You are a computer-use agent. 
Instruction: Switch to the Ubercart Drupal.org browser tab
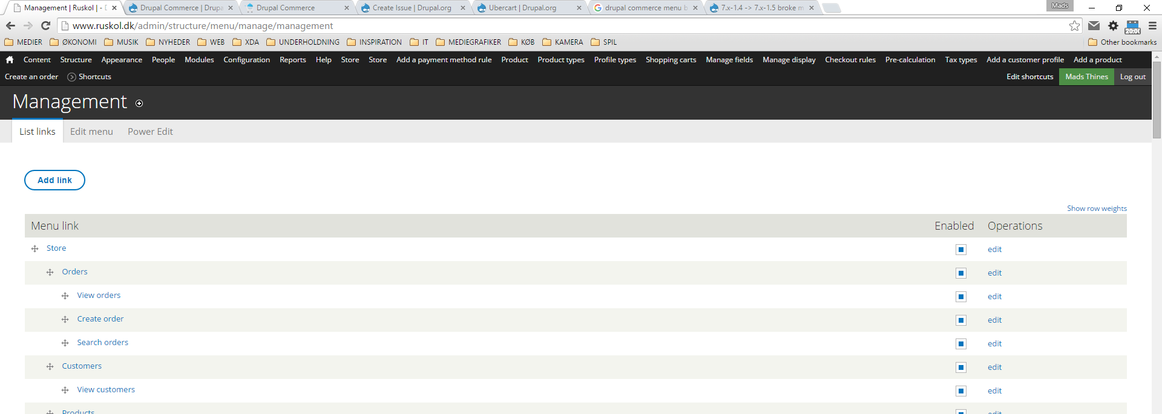tap(528, 8)
